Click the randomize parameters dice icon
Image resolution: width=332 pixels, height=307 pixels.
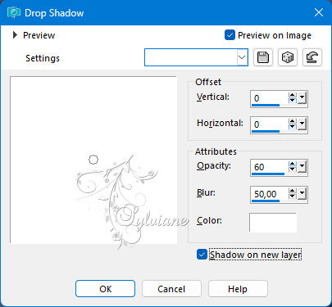point(288,57)
